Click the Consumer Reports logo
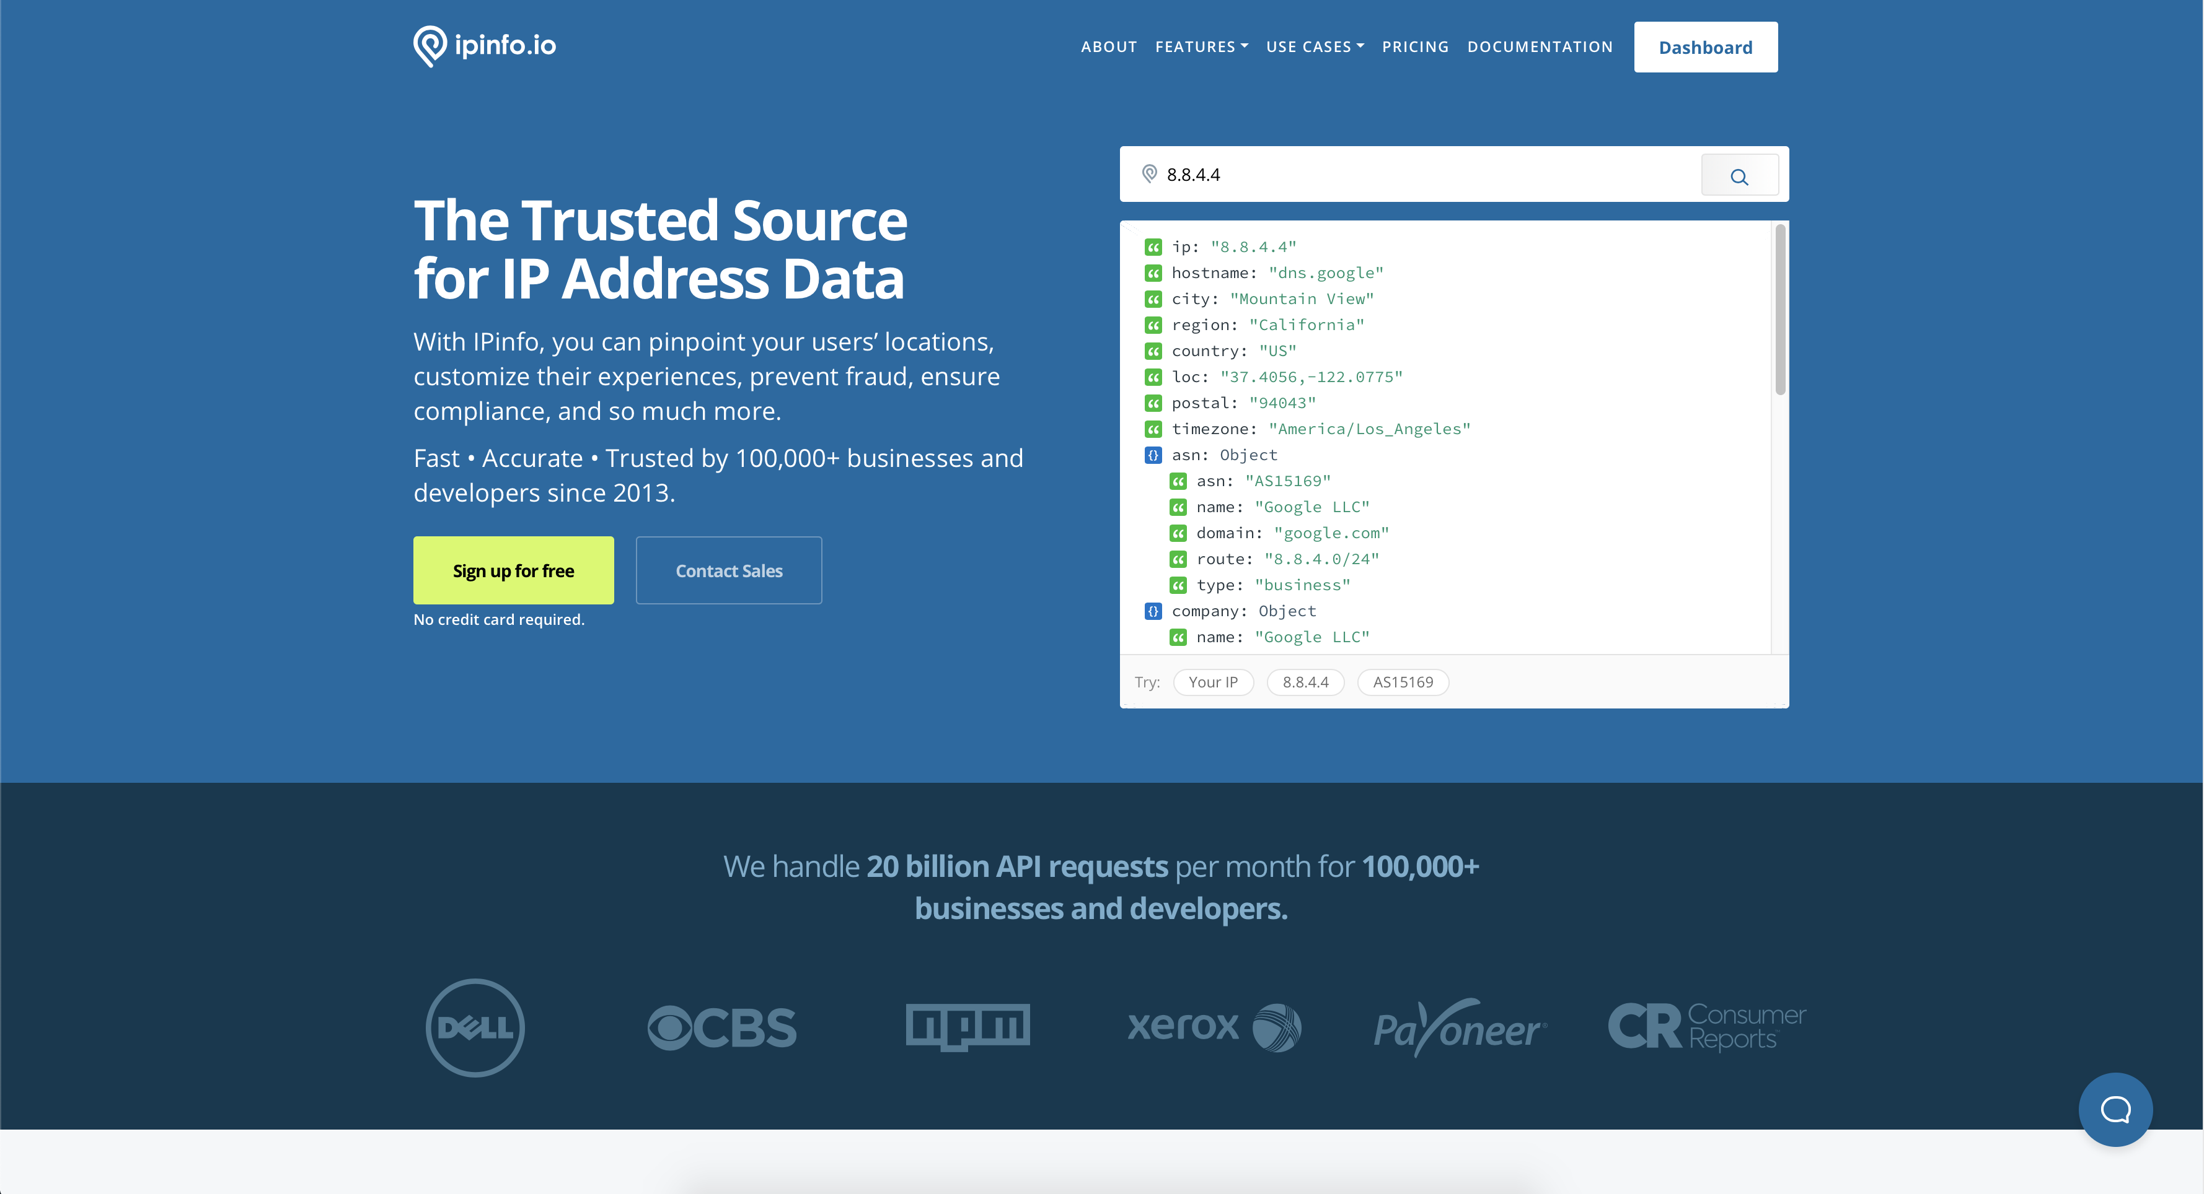The height and width of the screenshot is (1194, 2204). 1707,1027
